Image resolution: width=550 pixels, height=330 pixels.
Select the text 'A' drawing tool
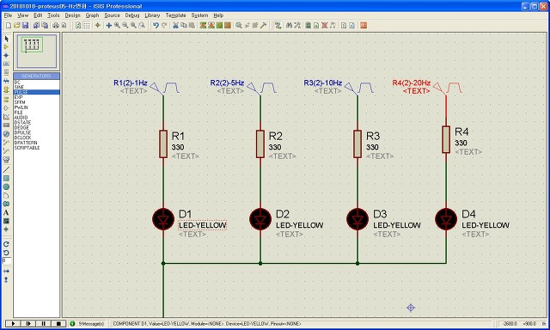point(6,212)
